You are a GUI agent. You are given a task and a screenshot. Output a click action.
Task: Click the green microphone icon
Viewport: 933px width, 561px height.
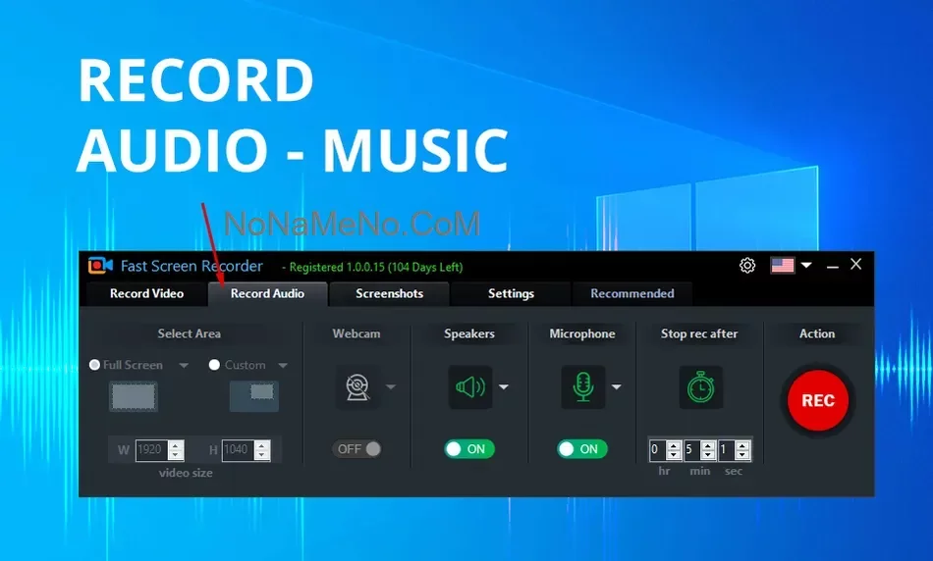tap(582, 387)
